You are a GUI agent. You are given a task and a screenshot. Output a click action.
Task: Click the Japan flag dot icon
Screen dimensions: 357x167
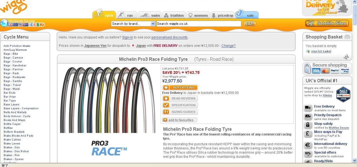coord(133,45)
